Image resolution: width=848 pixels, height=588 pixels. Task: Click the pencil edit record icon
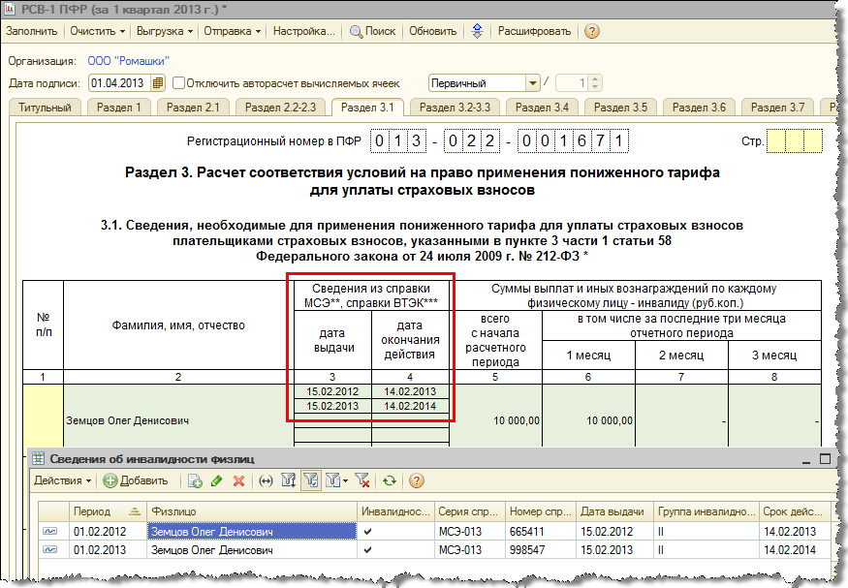point(217,480)
